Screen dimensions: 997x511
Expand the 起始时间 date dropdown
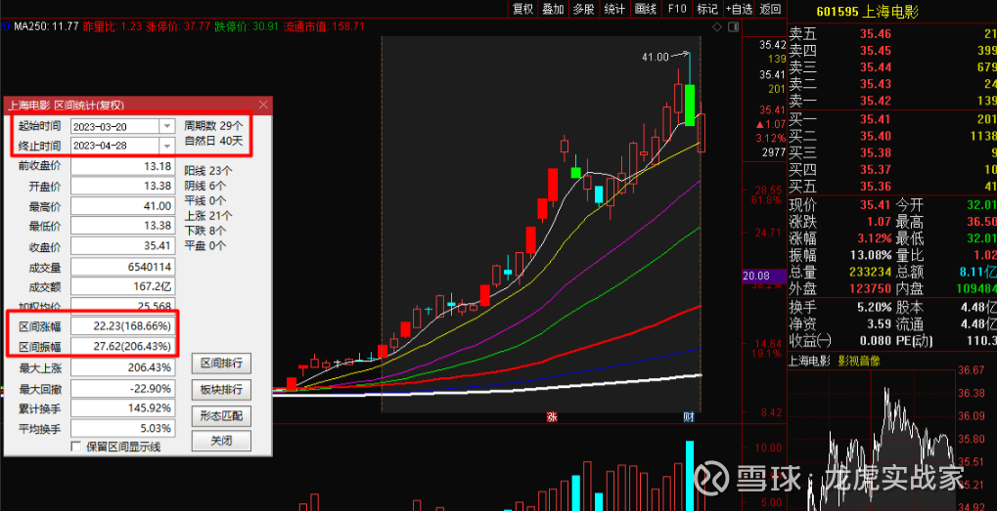(166, 126)
